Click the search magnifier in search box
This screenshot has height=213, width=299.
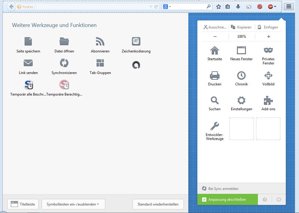209,7
